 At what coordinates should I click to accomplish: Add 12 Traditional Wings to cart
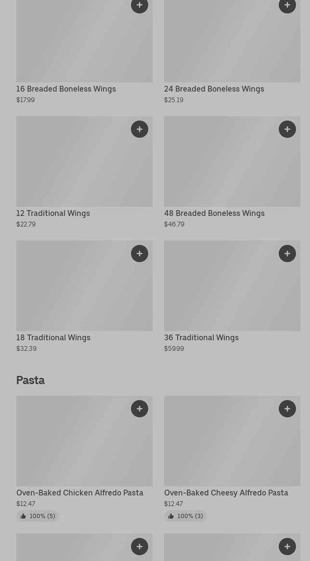(140, 129)
